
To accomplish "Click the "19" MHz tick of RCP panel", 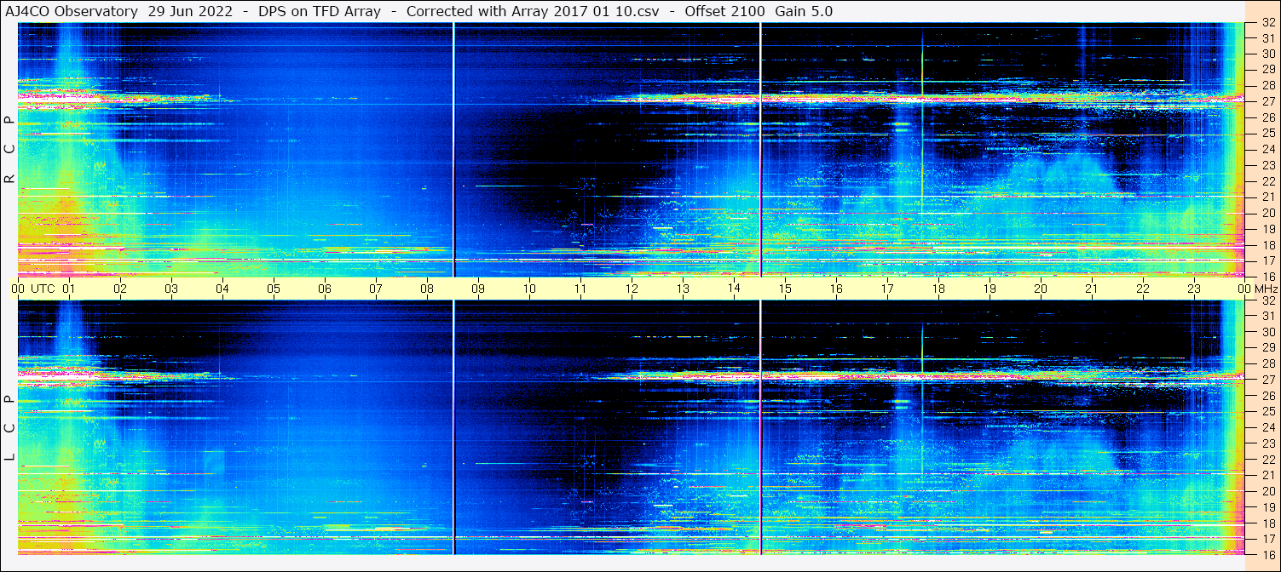I will click(x=1267, y=229).
